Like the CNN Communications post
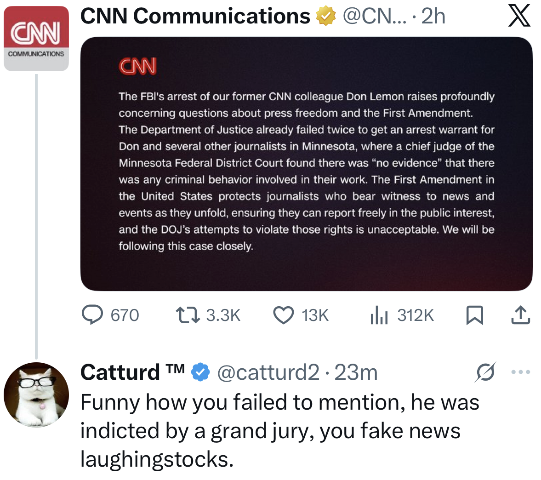The width and height of the screenshot is (541, 480). tap(284, 315)
